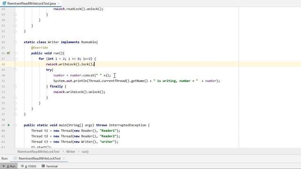Click the "Run:" label in the tool window
Screen dimensions: 301x169
coord(5,159)
